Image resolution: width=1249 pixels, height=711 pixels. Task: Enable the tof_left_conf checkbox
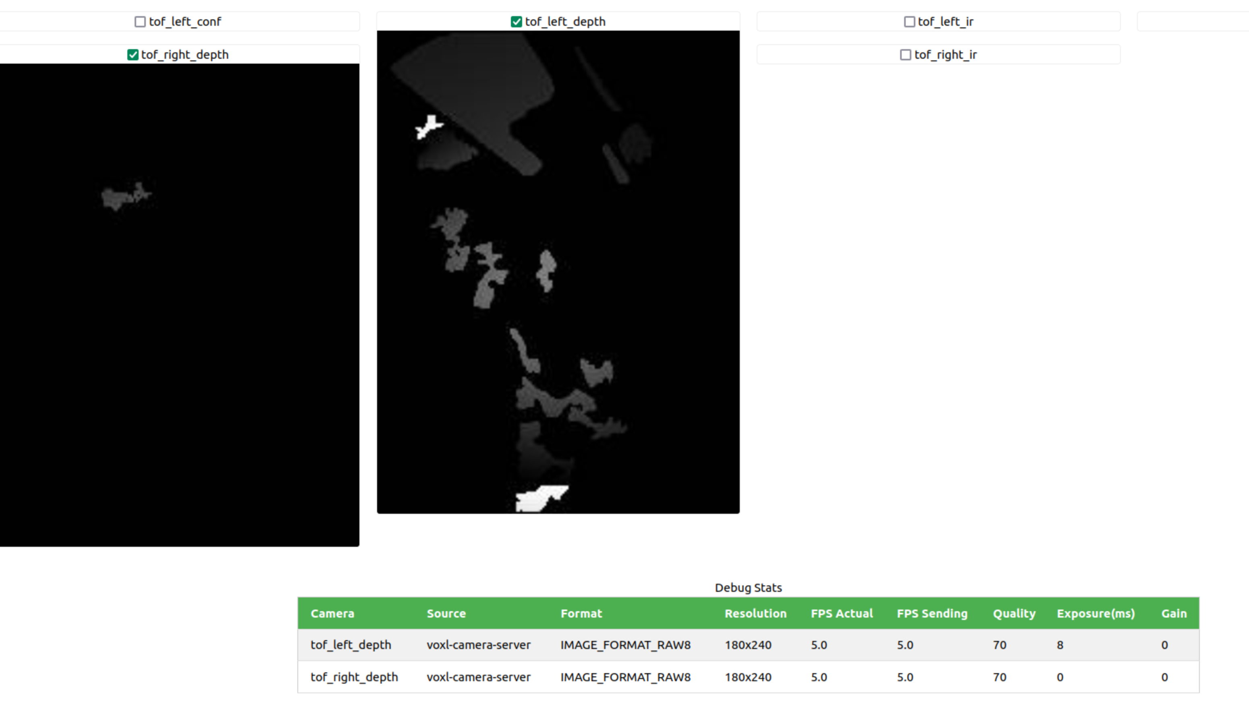point(140,21)
